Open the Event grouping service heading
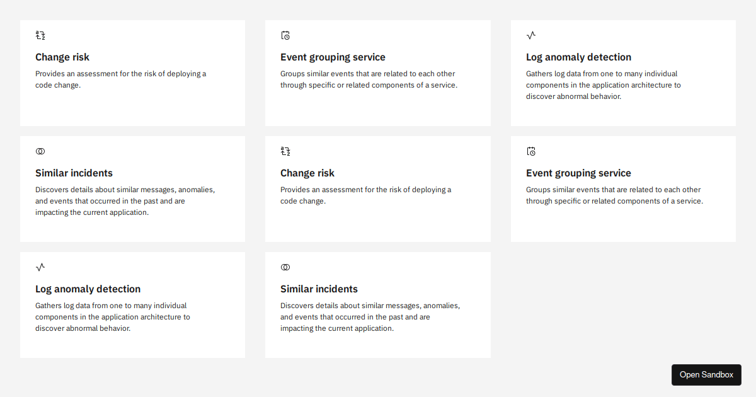The image size is (756, 397). click(333, 57)
